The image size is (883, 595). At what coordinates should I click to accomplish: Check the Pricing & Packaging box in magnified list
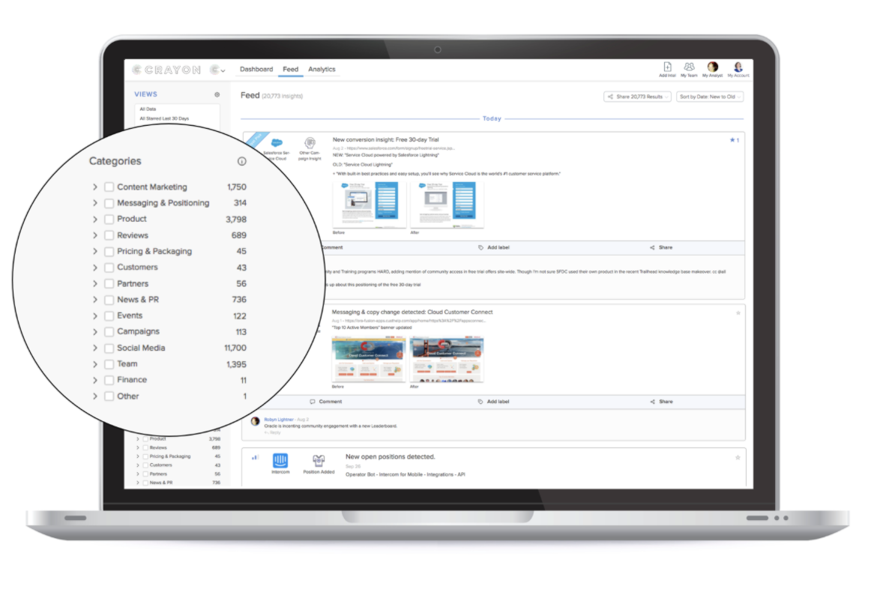[109, 252]
